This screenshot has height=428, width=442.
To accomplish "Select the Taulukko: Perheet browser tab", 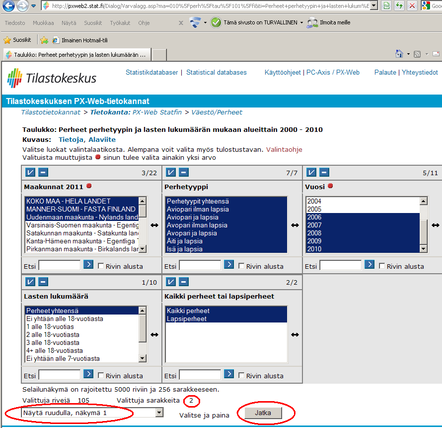I will (77, 55).
